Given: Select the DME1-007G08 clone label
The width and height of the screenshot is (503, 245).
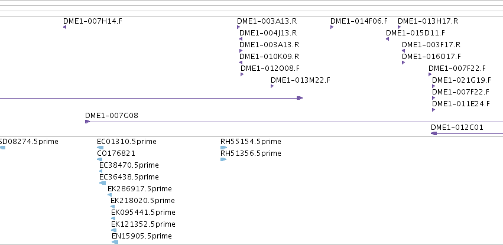Looking at the screenshot, I should [112, 116].
